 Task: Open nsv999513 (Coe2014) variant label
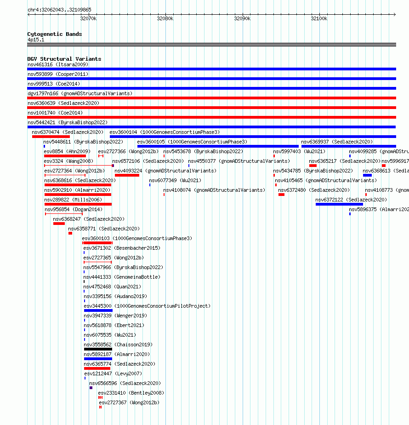click(x=54, y=84)
